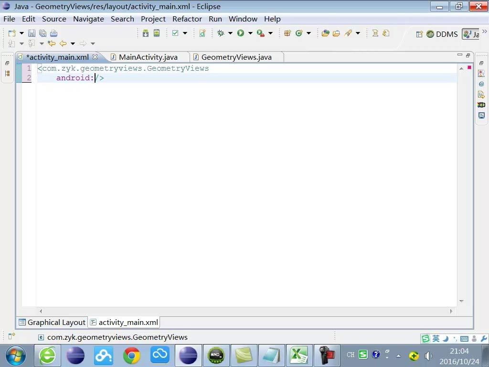
Task: Open the Help menu
Action: click(x=272, y=19)
